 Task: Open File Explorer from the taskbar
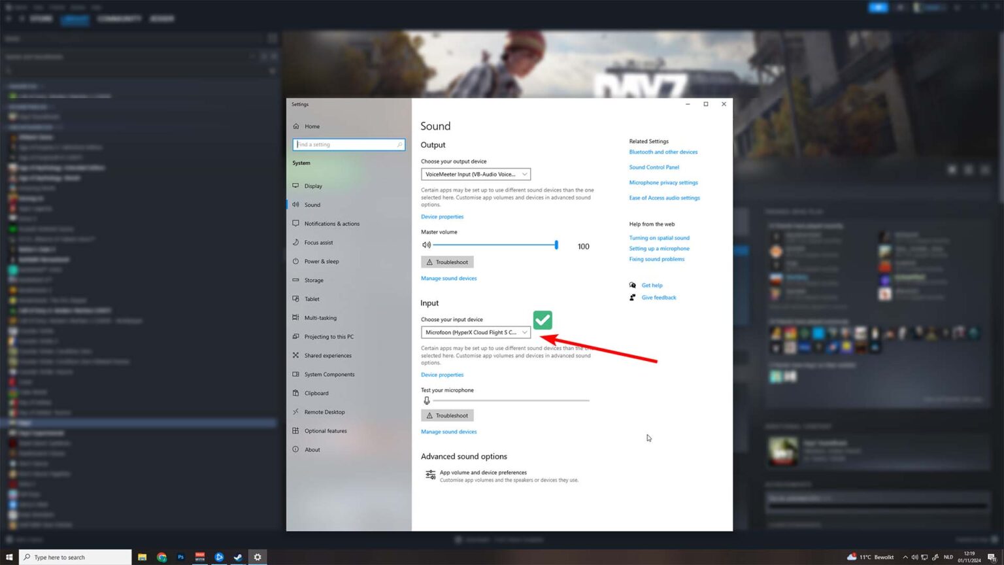click(x=142, y=557)
